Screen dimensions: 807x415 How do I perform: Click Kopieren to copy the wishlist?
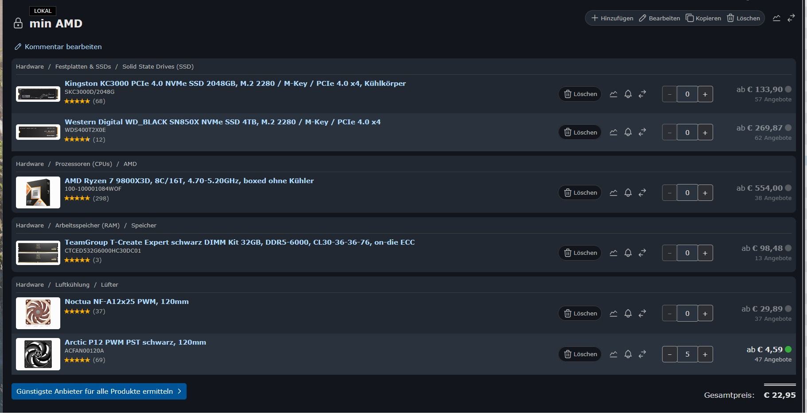point(703,18)
